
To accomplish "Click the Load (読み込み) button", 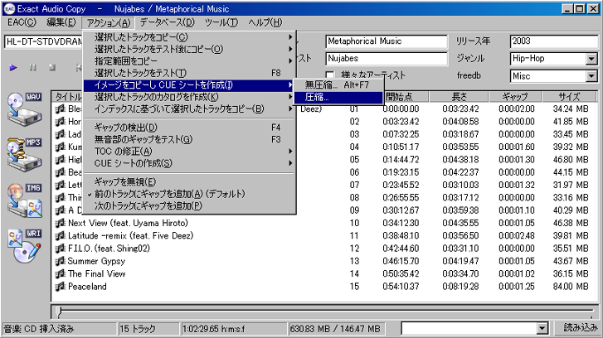I will (580, 327).
